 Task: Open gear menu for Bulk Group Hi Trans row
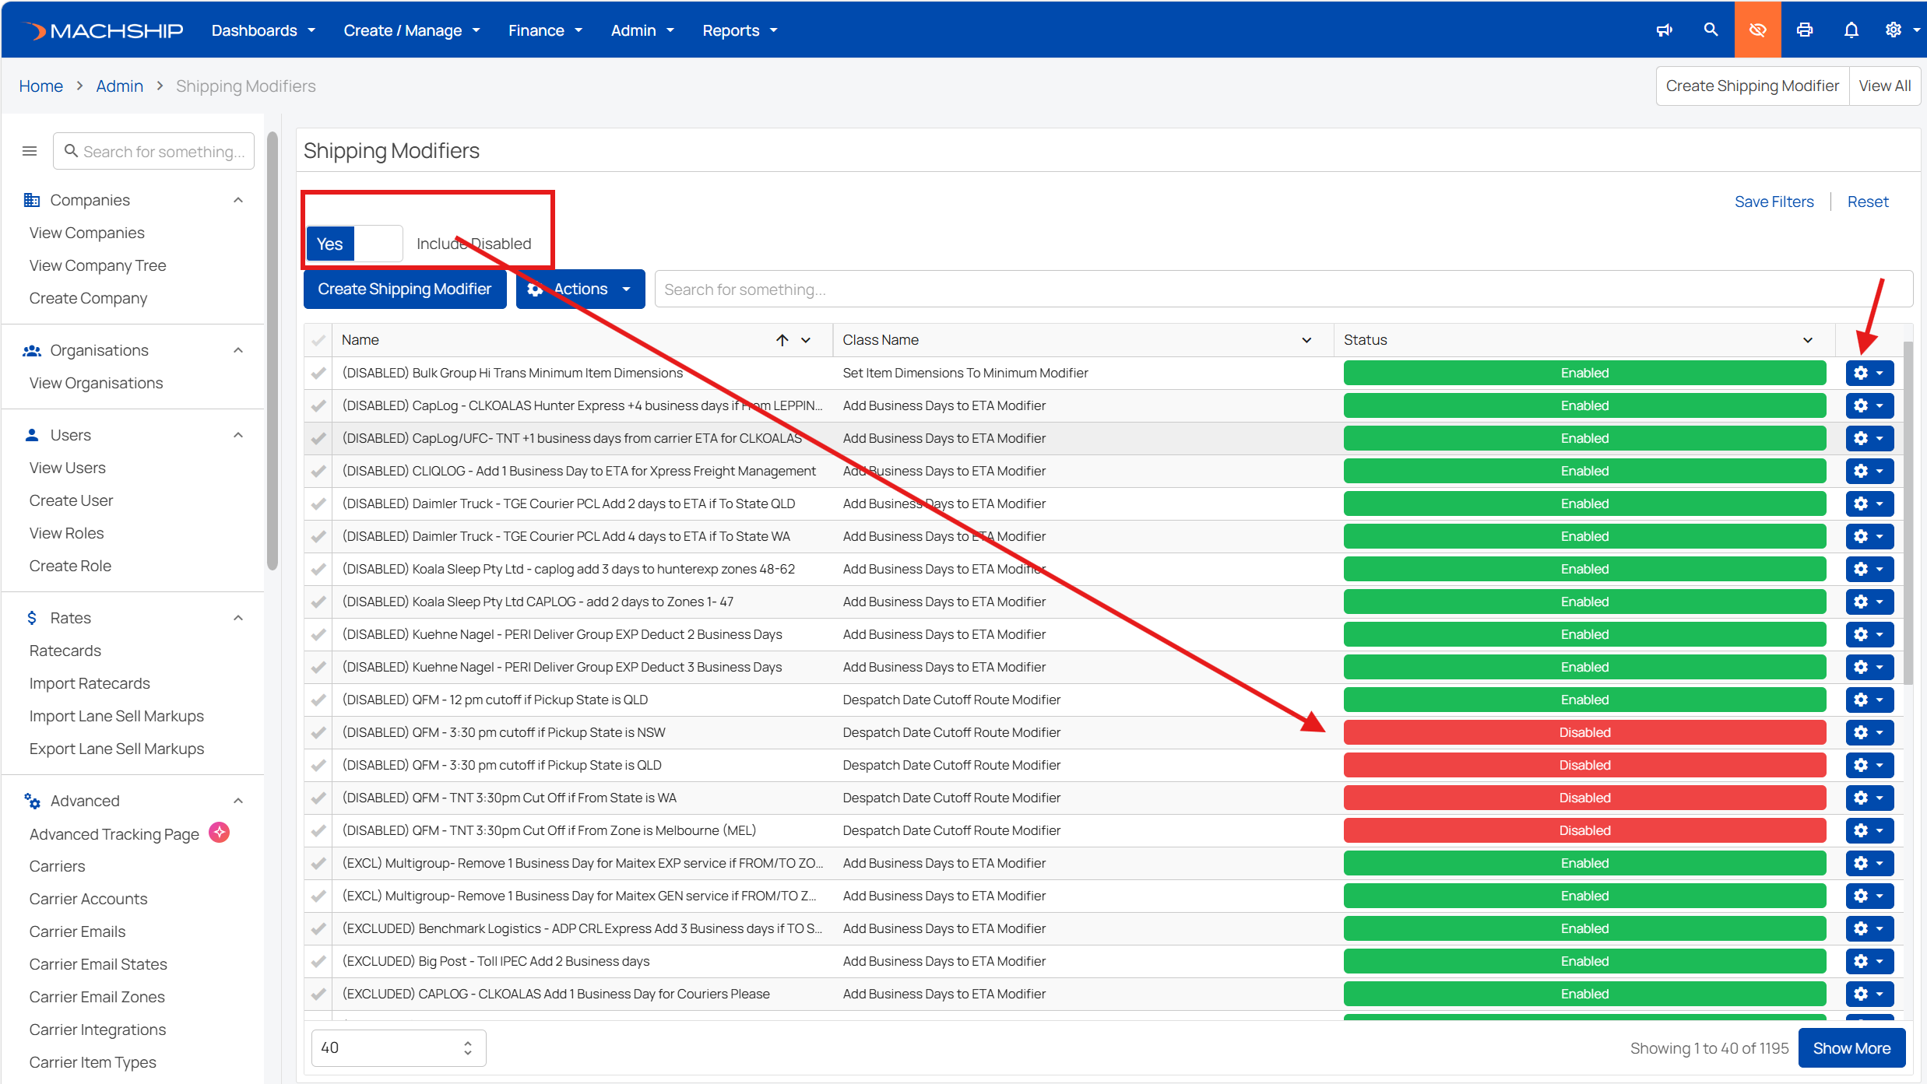[x=1869, y=373]
